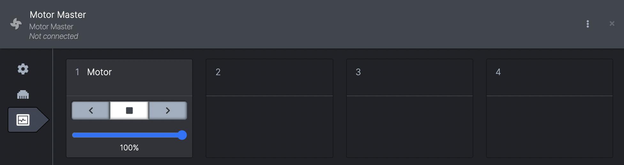Click the 100% speed value label
This screenshot has height=165, width=624.
pyautogui.click(x=129, y=147)
